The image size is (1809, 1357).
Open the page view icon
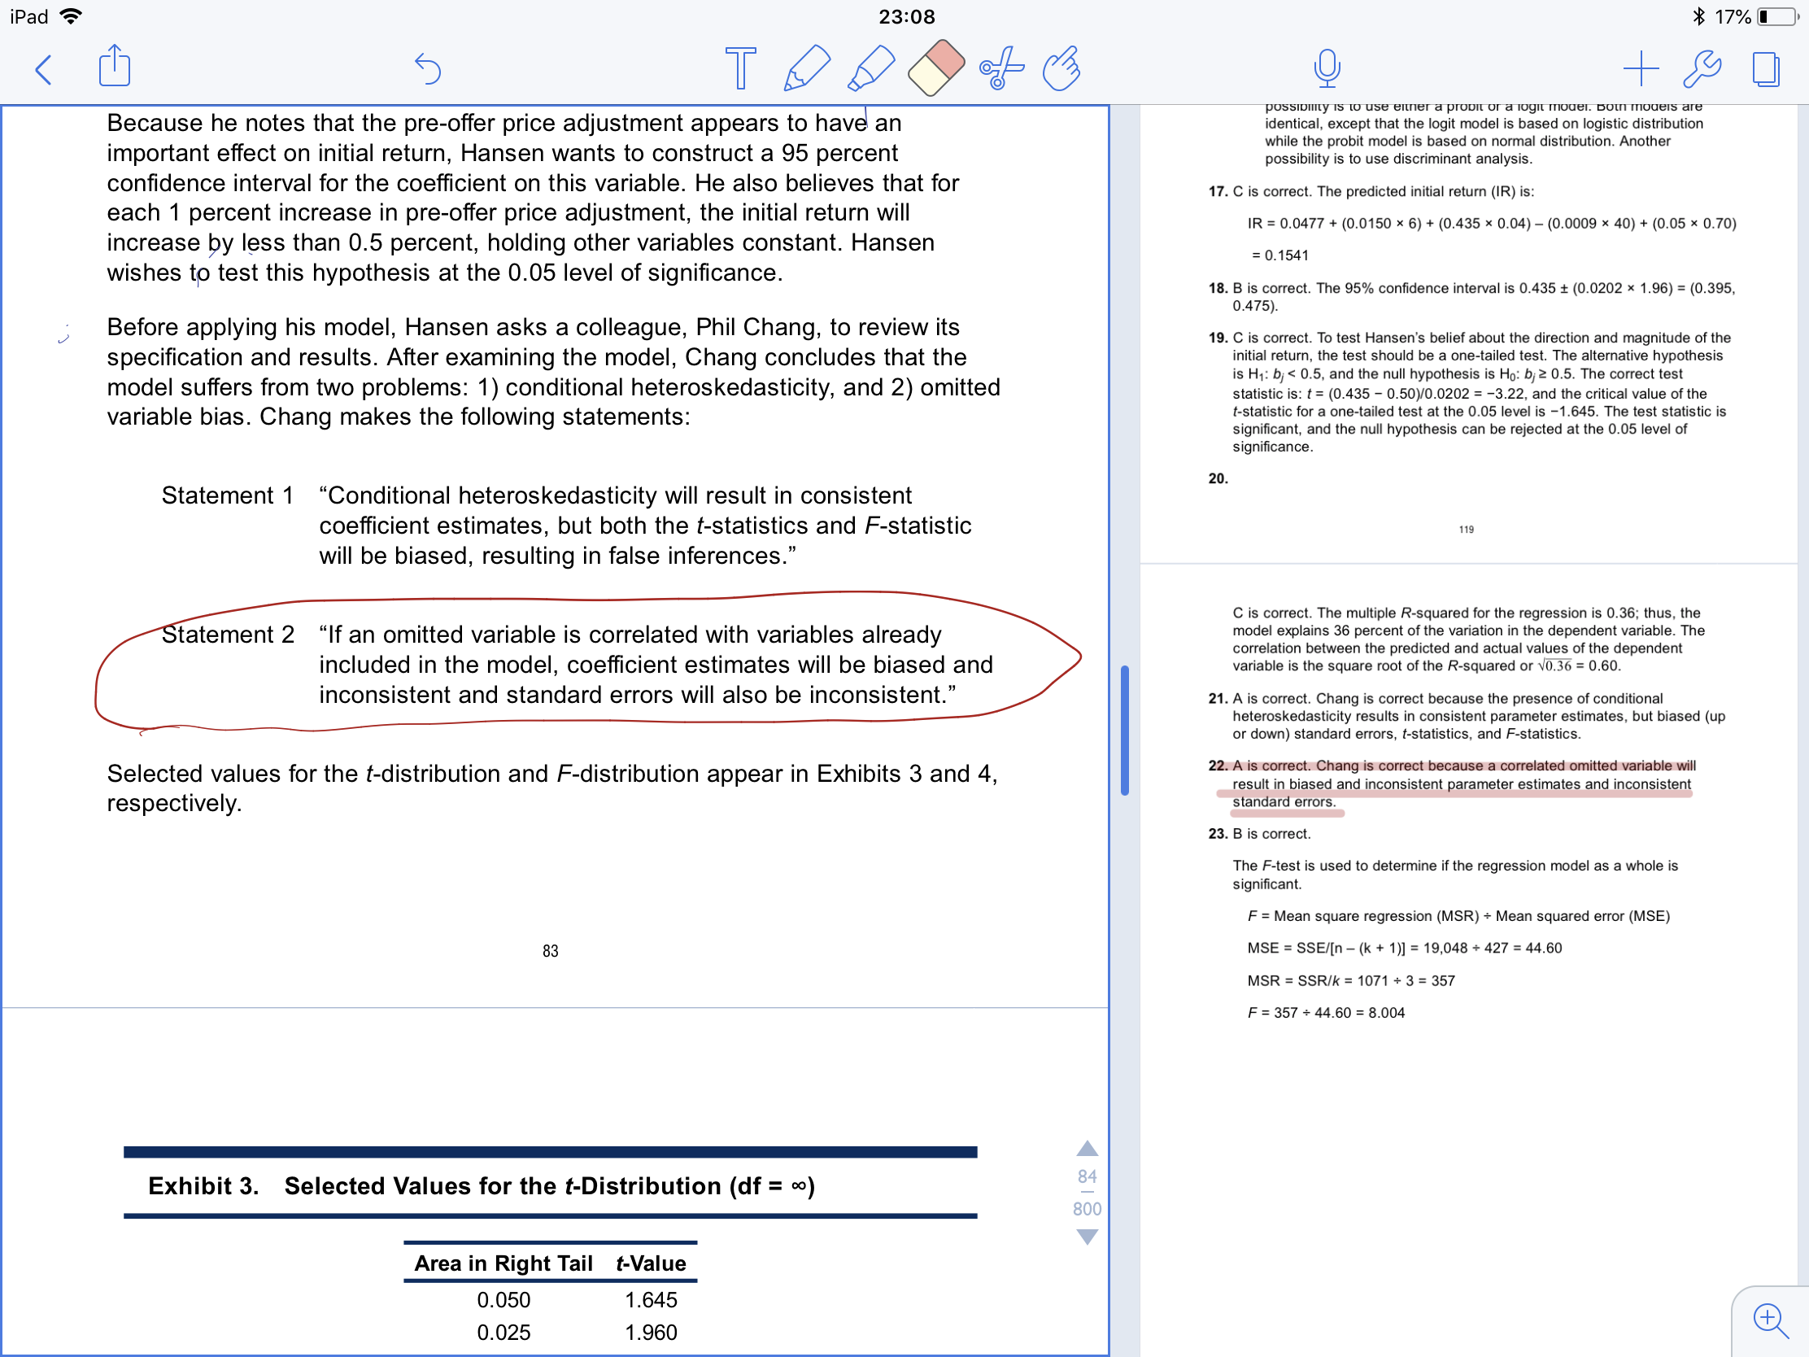click(1766, 68)
